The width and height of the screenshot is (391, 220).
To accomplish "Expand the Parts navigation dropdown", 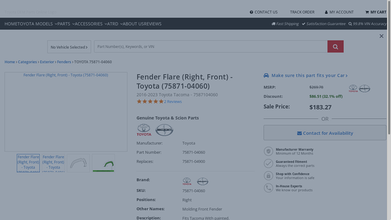I will 65,24.
